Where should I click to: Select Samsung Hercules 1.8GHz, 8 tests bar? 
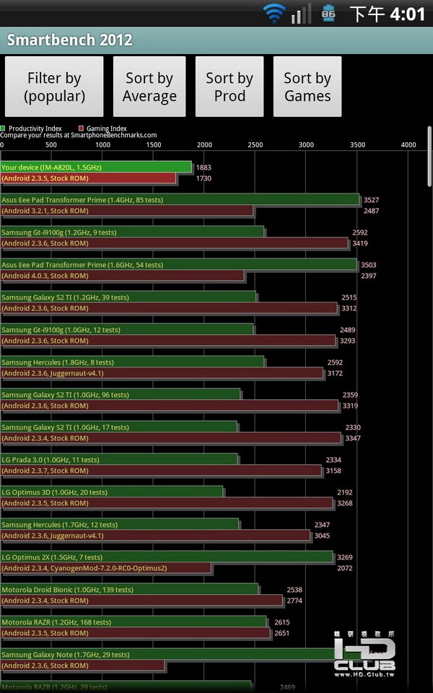pos(132,362)
